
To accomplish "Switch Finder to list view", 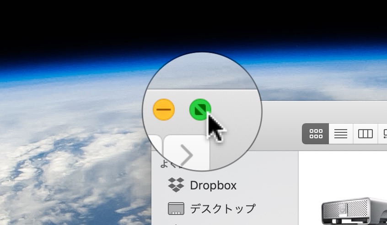I will (341, 134).
